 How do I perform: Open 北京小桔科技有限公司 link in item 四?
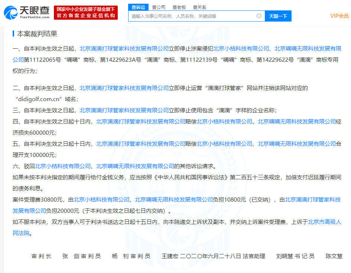coord(224,122)
